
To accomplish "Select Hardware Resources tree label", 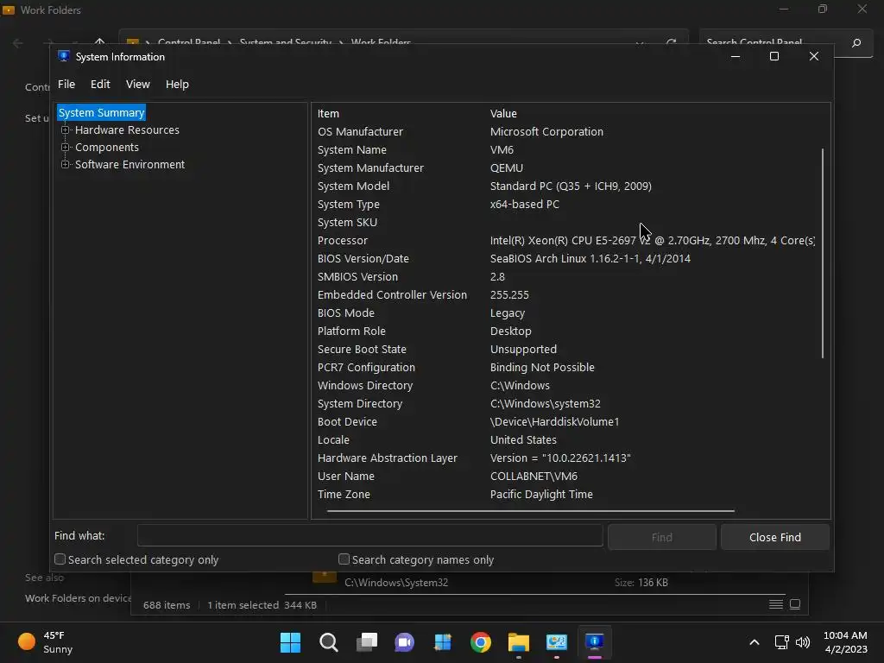I will pyautogui.click(x=127, y=129).
